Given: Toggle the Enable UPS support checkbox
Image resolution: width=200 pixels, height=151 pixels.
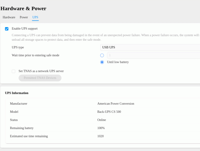Looking at the screenshot, I should coord(7,29).
